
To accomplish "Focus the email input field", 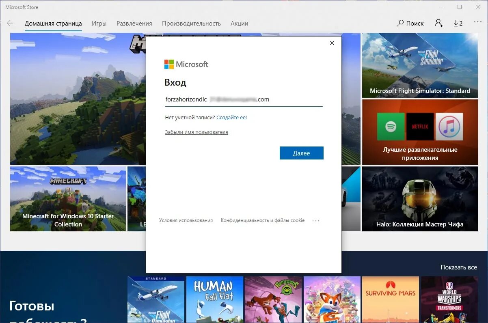I will point(244,99).
